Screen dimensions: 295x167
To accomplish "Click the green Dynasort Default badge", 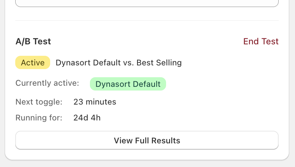I will pos(128,84).
